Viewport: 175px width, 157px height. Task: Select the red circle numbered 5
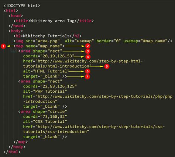(107, 67)
